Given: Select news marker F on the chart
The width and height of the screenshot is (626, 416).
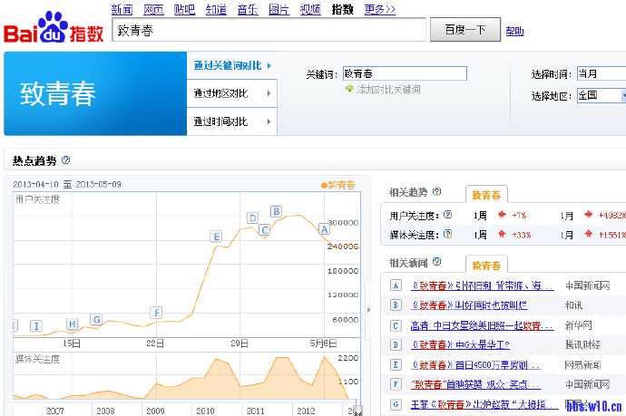Looking at the screenshot, I should 156,313.
